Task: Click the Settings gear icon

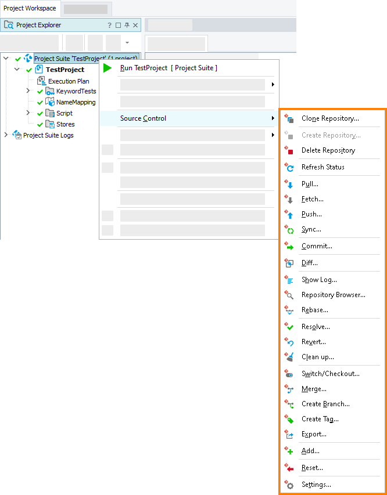Action: 289,485
